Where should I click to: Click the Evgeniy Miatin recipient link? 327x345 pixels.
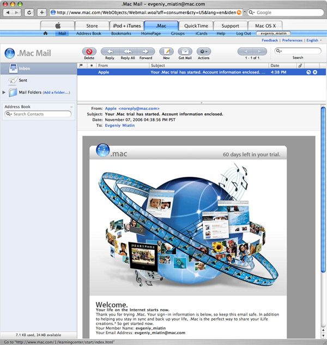click(x=120, y=125)
